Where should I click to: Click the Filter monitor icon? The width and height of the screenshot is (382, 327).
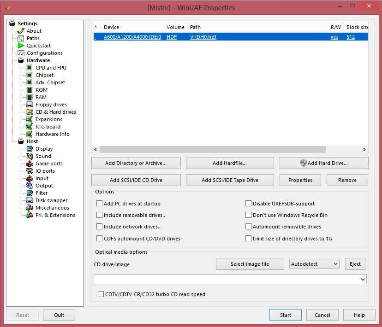30,193
